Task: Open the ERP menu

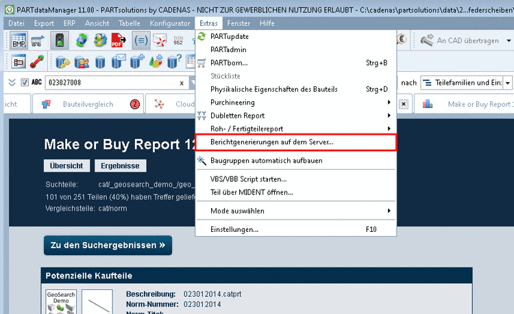Action: click(69, 23)
